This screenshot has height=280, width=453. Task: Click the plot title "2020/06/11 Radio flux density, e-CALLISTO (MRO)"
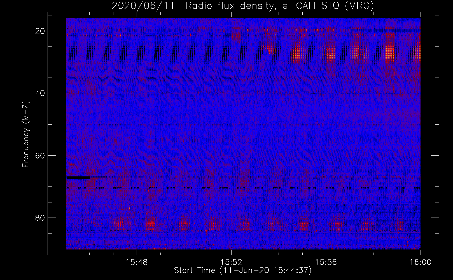243,6
